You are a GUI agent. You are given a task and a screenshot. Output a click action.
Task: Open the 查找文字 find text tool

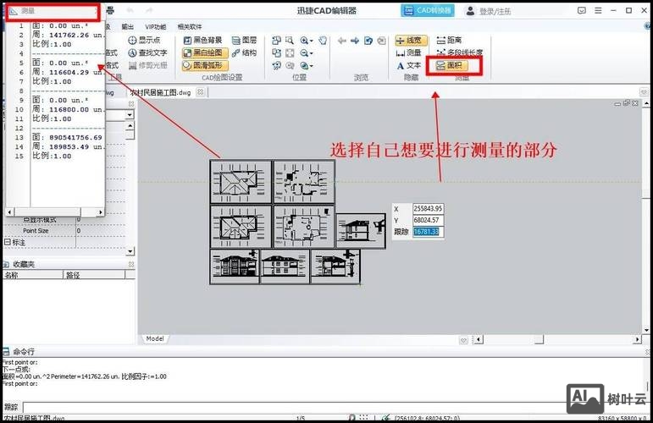pos(147,52)
